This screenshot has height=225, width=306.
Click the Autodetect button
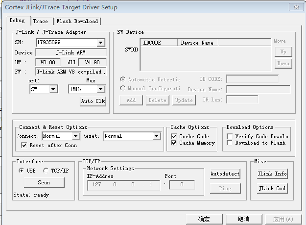click(x=225, y=174)
